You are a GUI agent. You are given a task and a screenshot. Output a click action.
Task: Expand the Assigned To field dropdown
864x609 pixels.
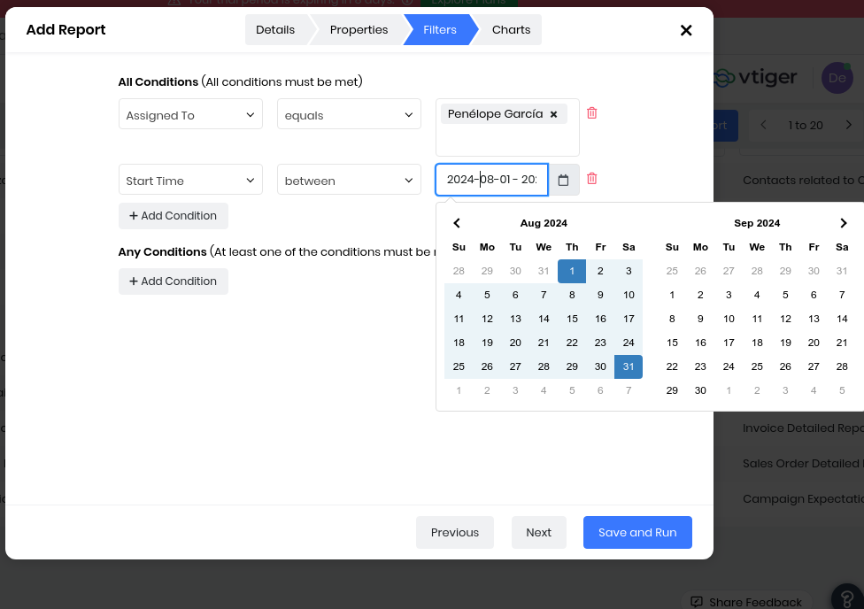tap(190, 115)
